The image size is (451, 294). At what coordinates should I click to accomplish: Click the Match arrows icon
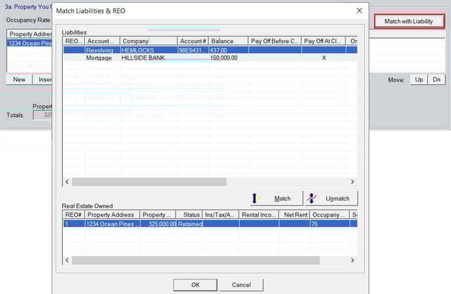pyautogui.click(x=256, y=198)
